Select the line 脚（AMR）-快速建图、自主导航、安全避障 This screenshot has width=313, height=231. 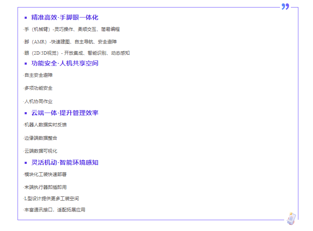(x=71, y=42)
